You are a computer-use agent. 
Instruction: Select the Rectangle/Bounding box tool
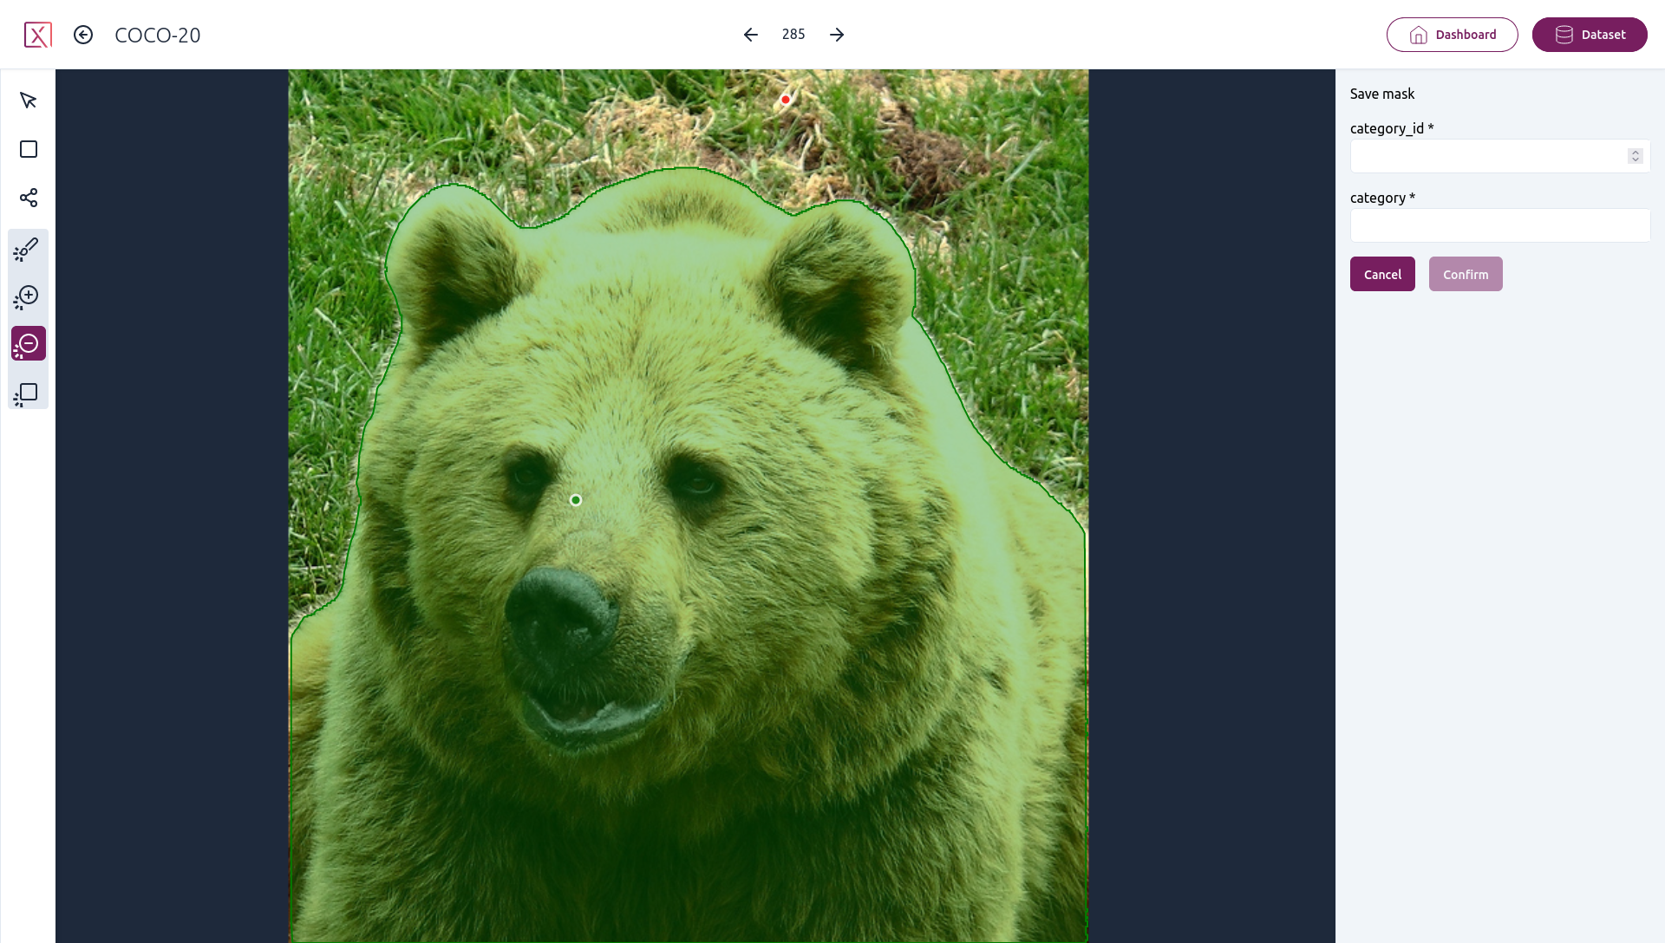[x=29, y=150]
